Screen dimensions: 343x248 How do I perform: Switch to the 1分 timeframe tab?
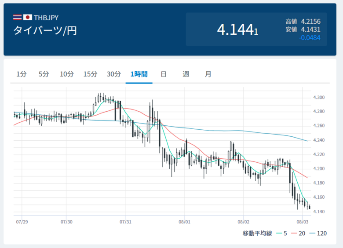point(22,74)
